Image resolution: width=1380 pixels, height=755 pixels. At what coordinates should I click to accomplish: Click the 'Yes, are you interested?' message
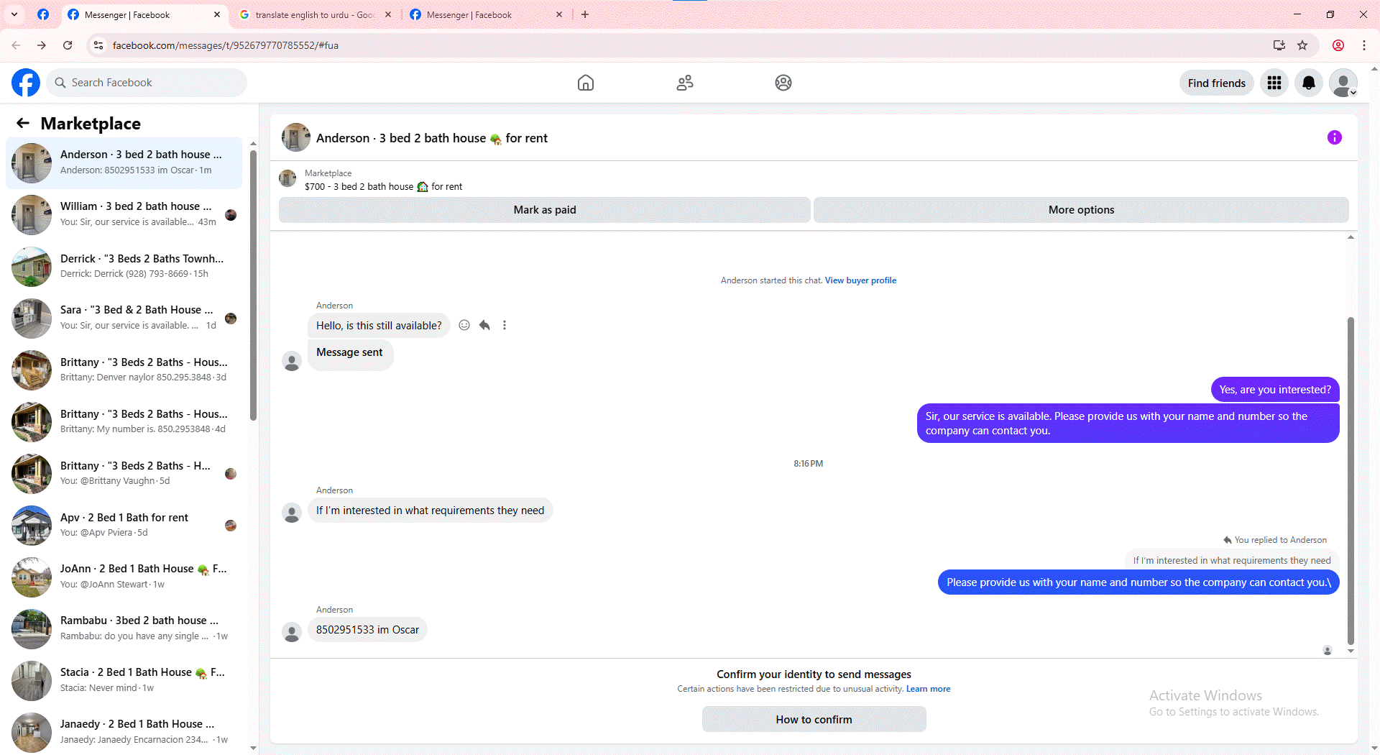pyautogui.click(x=1275, y=390)
